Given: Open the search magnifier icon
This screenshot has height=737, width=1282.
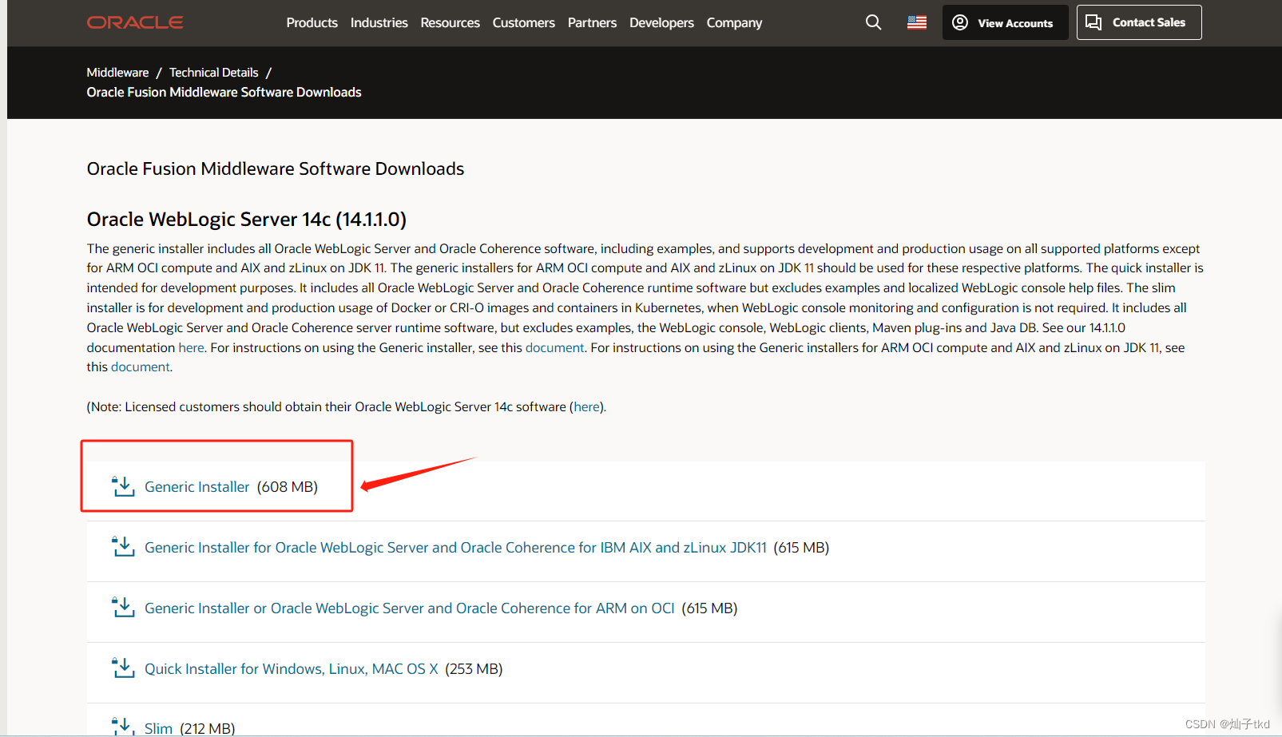Looking at the screenshot, I should point(874,22).
